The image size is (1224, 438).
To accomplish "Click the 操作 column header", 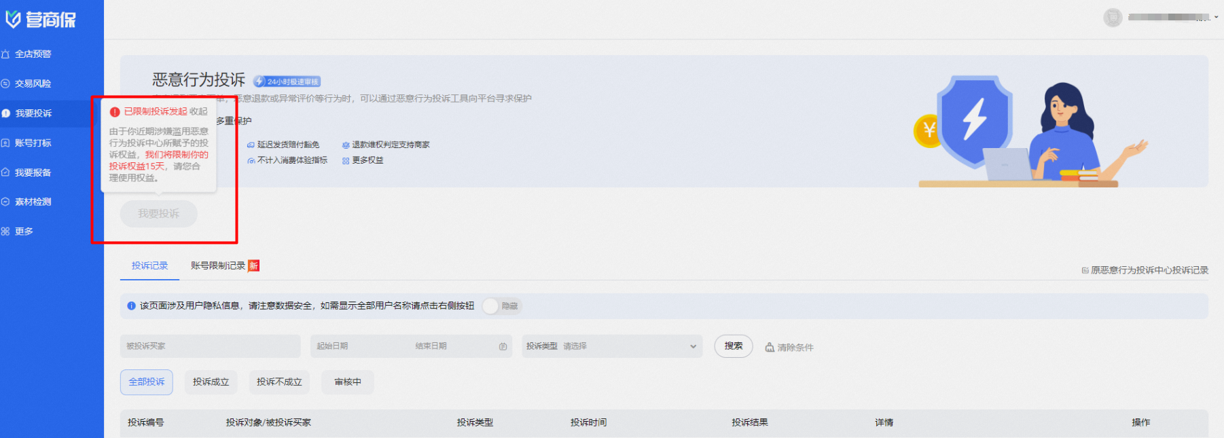I will click(x=1141, y=422).
